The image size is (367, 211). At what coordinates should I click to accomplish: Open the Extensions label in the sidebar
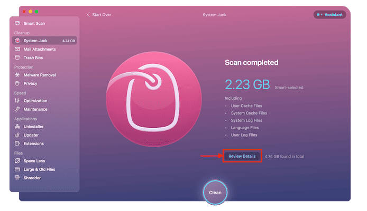click(33, 143)
